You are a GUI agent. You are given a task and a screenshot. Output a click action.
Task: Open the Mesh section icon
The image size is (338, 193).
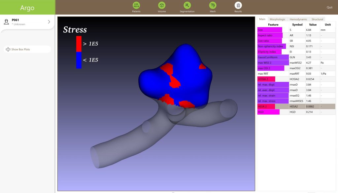click(x=213, y=5)
